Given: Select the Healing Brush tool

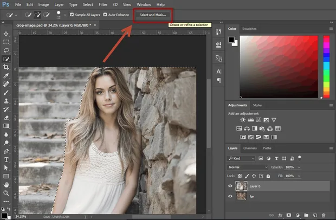Looking at the screenshot, I should [6, 84].
